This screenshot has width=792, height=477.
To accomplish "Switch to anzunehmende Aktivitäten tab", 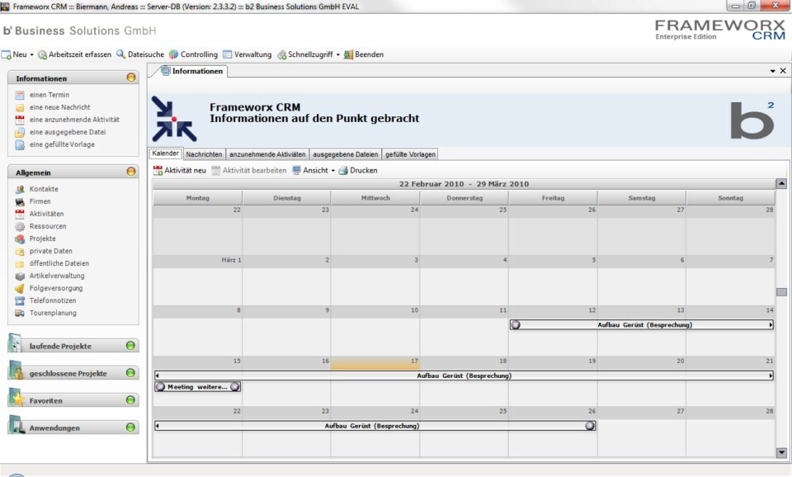I will 267,154.
